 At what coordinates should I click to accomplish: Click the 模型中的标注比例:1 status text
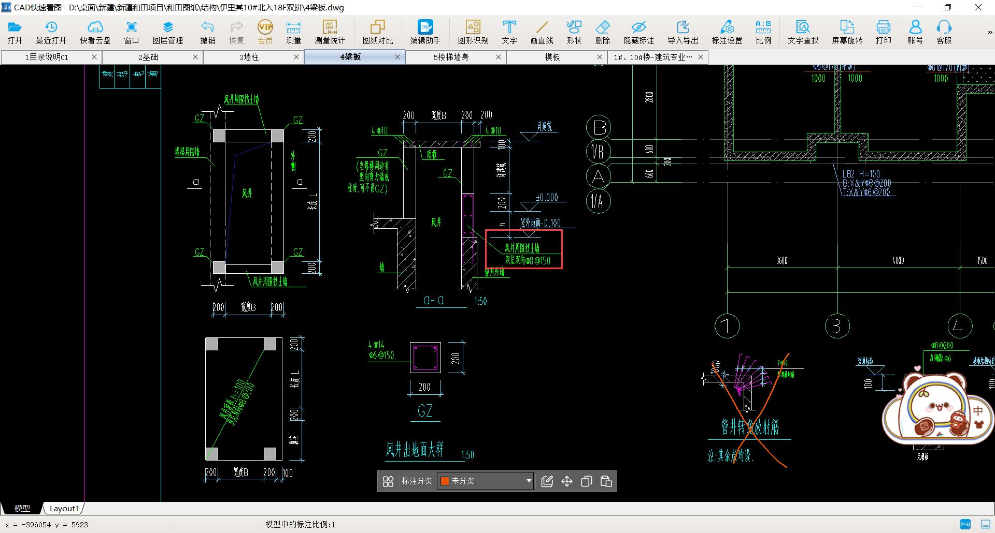[301, 524]
